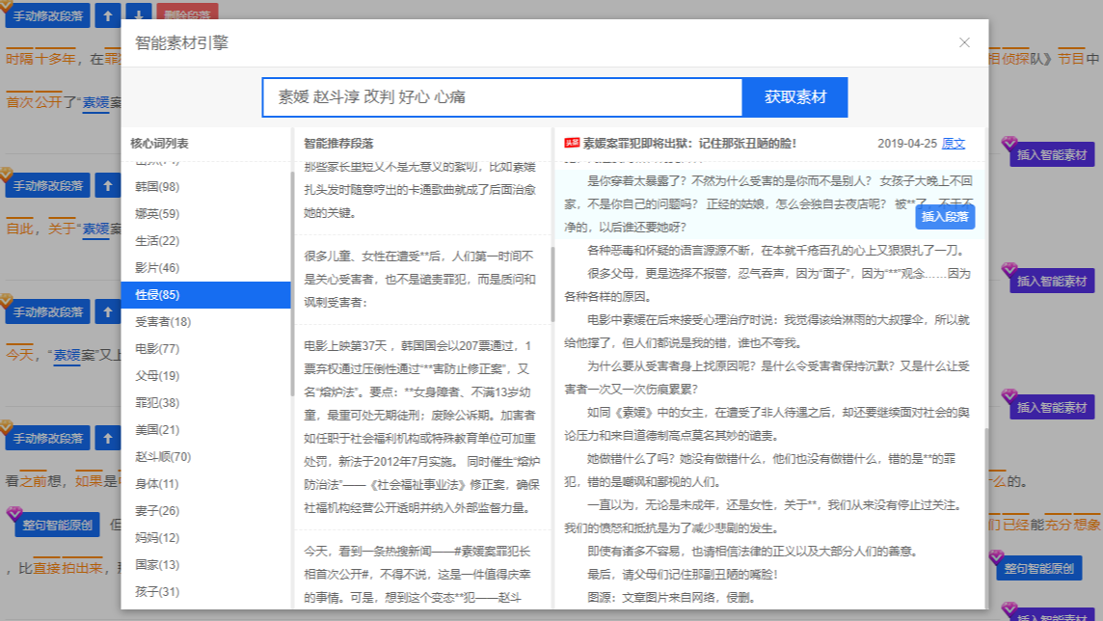Open the 原文 source link
This screenshot has height=621, width=1103.
click(x=954, y=144)
